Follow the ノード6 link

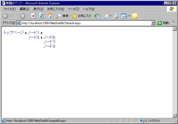[x=49, y=37]
